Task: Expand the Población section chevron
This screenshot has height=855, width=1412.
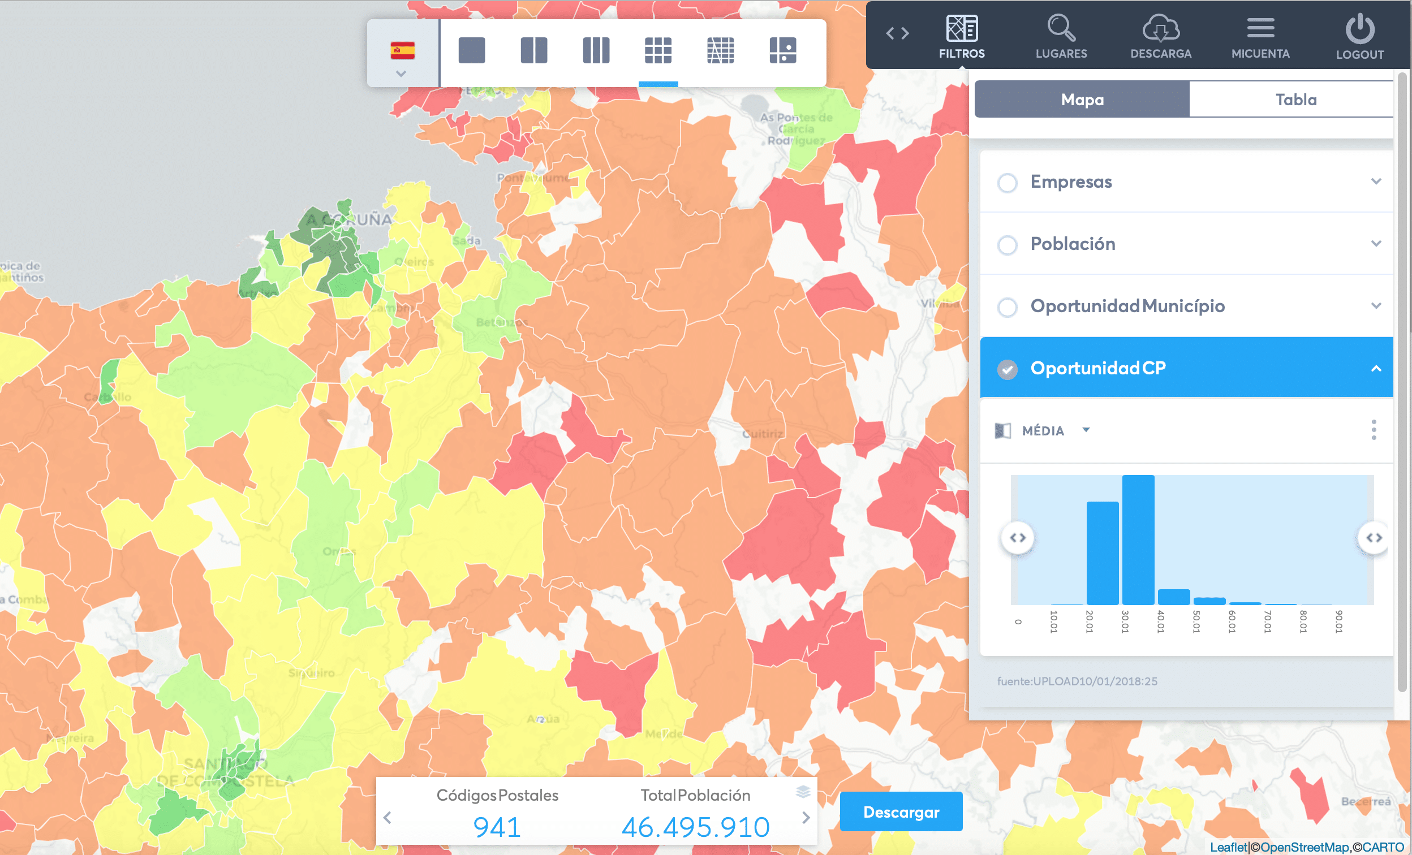Action: [x=1376, y=243]
